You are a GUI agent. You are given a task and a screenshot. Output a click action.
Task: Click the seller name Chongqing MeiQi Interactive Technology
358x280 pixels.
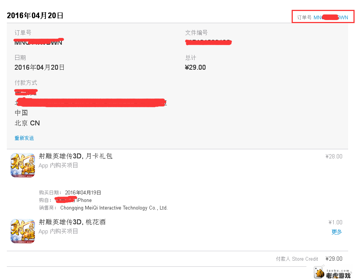[x=114, y=208]
